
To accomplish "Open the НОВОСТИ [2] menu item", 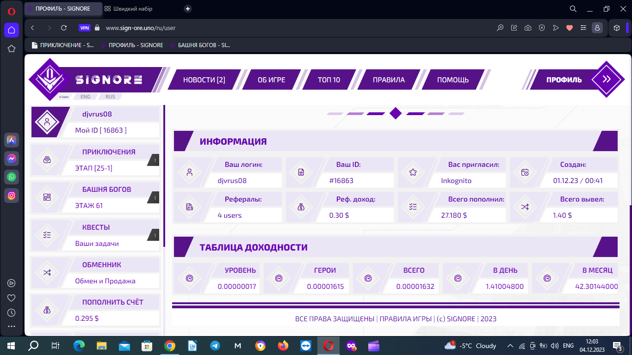I will (204, 80).
